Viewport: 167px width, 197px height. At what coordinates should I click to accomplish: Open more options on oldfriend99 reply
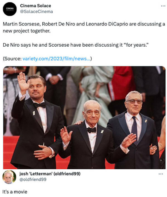coord(161,174)
